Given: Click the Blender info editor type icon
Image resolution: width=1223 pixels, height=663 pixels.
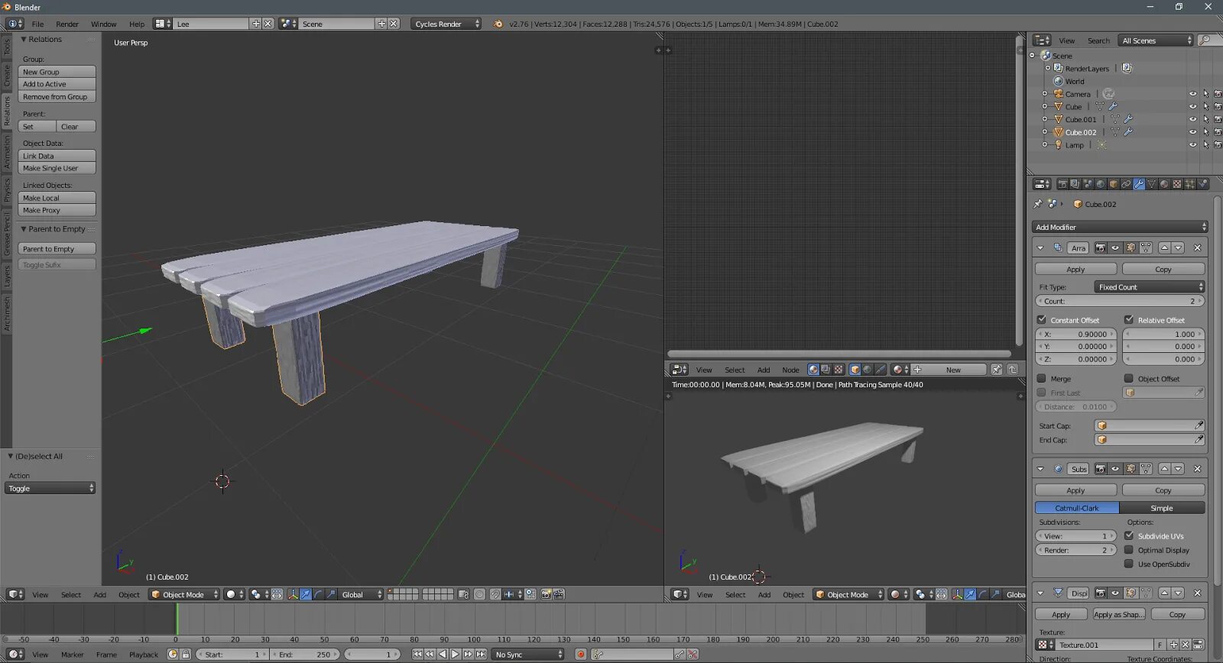Looking at the screenshot, I should [15, 24].
